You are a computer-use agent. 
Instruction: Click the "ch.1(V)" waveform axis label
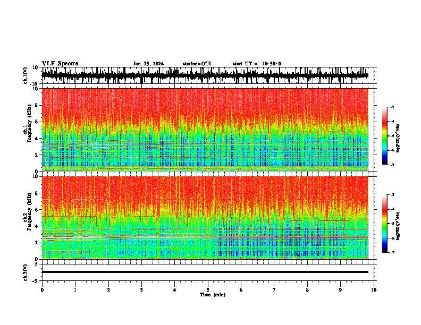pyautogui.click(x=26, y=75)
